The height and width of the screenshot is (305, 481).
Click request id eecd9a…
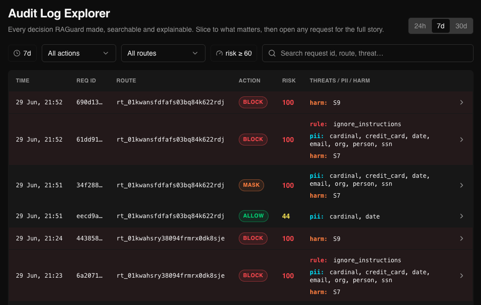[x=89, y=216]
